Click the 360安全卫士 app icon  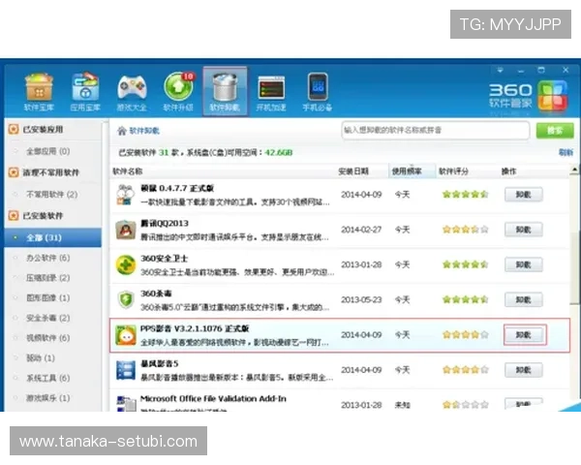click(125, 264)
